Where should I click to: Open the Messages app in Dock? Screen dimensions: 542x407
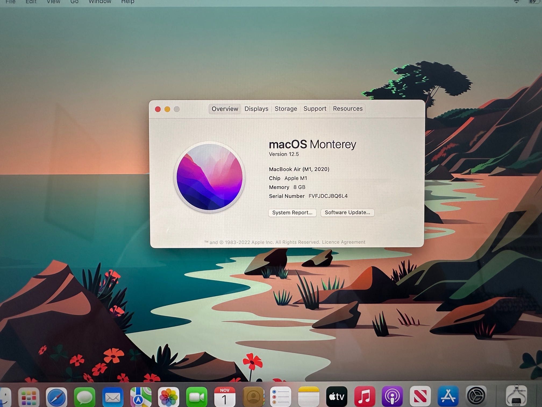(85, 397)
